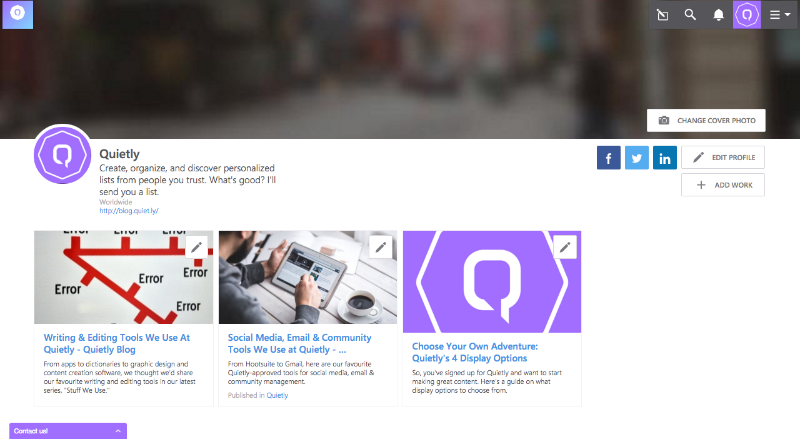Click the large Quietly profile picture
The width and height of the screenshot is (800, 439).
tap(62, 154)
